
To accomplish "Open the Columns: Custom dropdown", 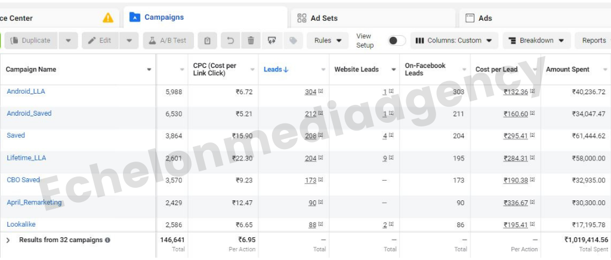I will click(x=454, y=41).
